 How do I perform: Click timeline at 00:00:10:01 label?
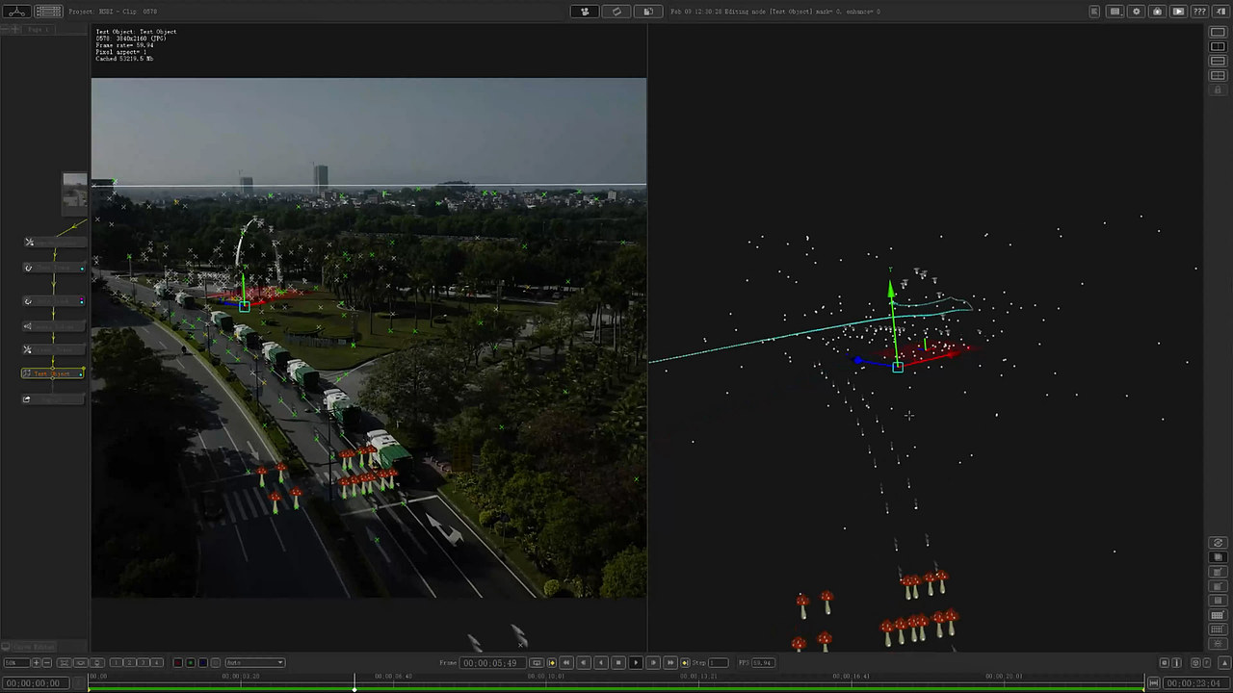click(x=548, y=676)
